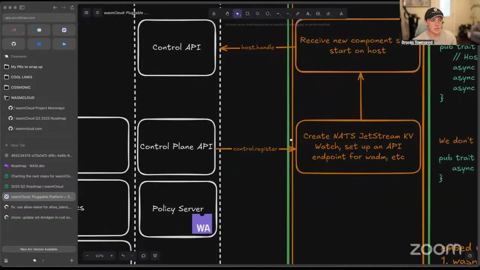
Task: Select the Insert Image tool
Action: click(318, 13)
